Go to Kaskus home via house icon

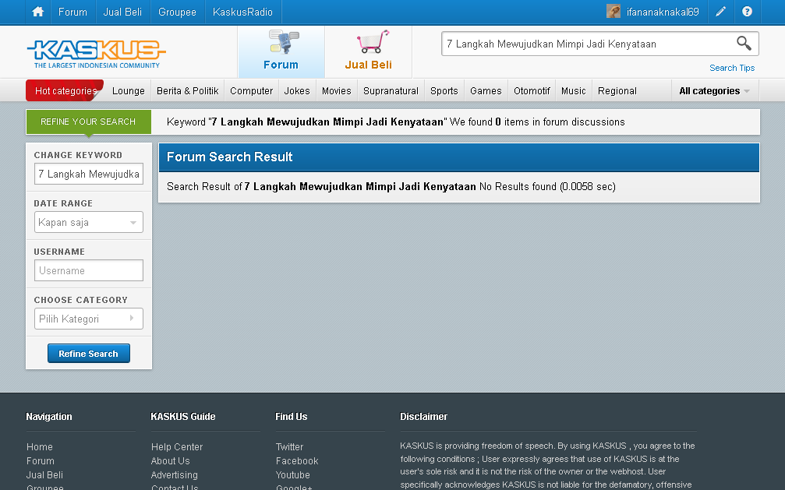(x=38, y=12)
